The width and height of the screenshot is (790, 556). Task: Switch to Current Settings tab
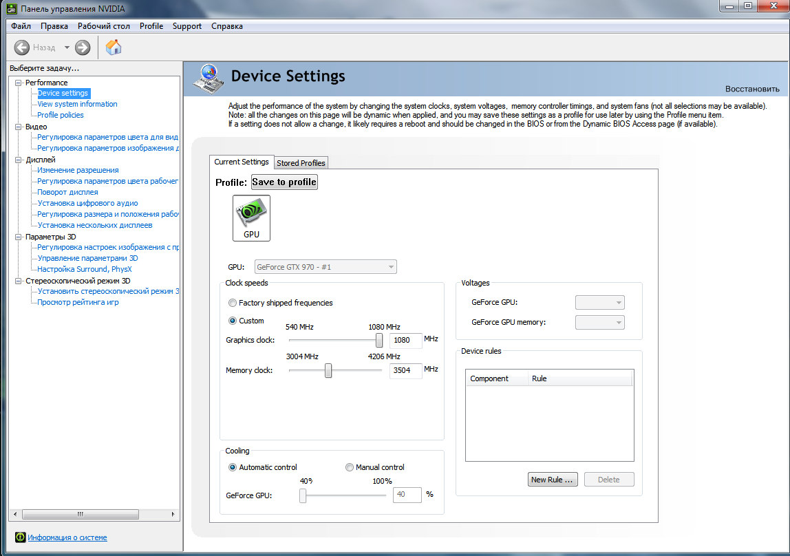tap(242, 162)
